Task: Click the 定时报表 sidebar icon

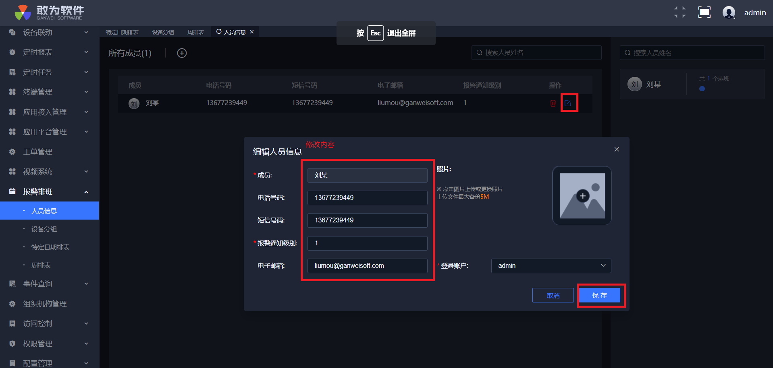Action: pos(12,52)
